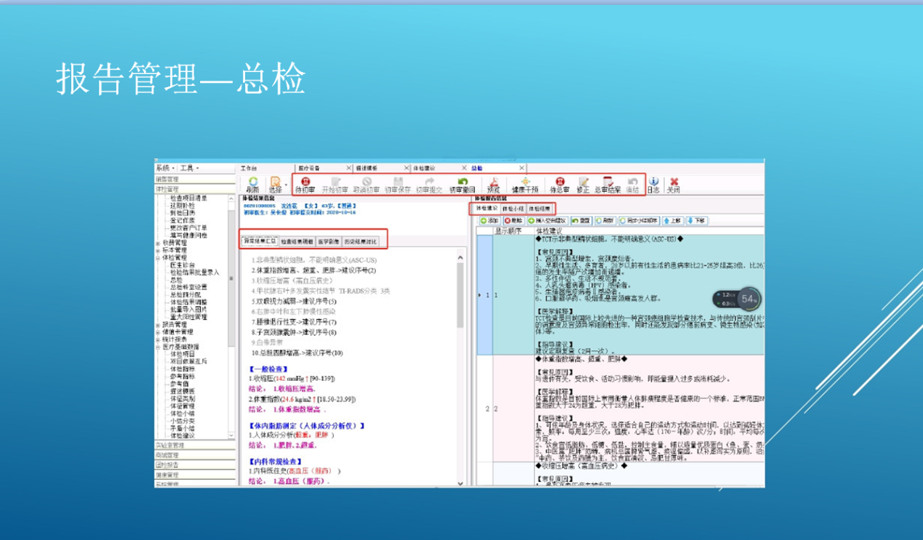Open the 工具 menu
The image size is (923, 540).
[191, 168]
